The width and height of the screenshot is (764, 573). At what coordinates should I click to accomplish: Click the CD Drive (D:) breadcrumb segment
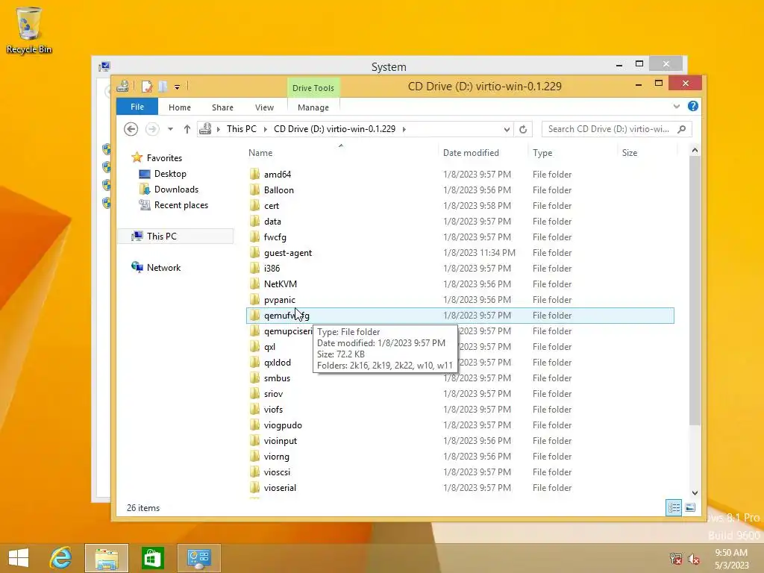334,129
